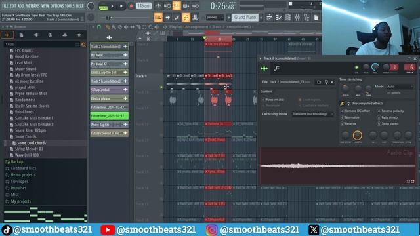Select 'My Vocal' clip in picker
The height and width of the screenshot is (236, 420).
pos(109,55)
